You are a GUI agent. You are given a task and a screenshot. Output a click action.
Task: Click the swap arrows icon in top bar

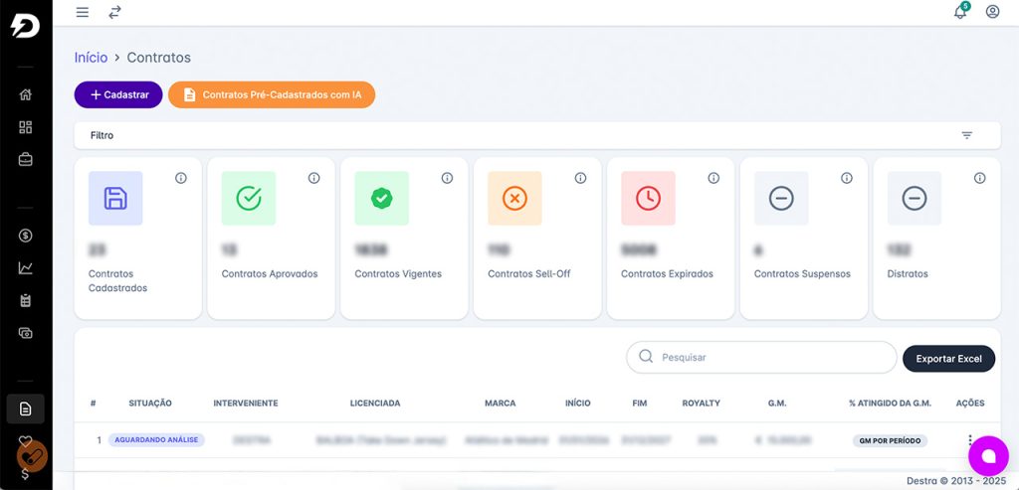click(x=115, y=12)
